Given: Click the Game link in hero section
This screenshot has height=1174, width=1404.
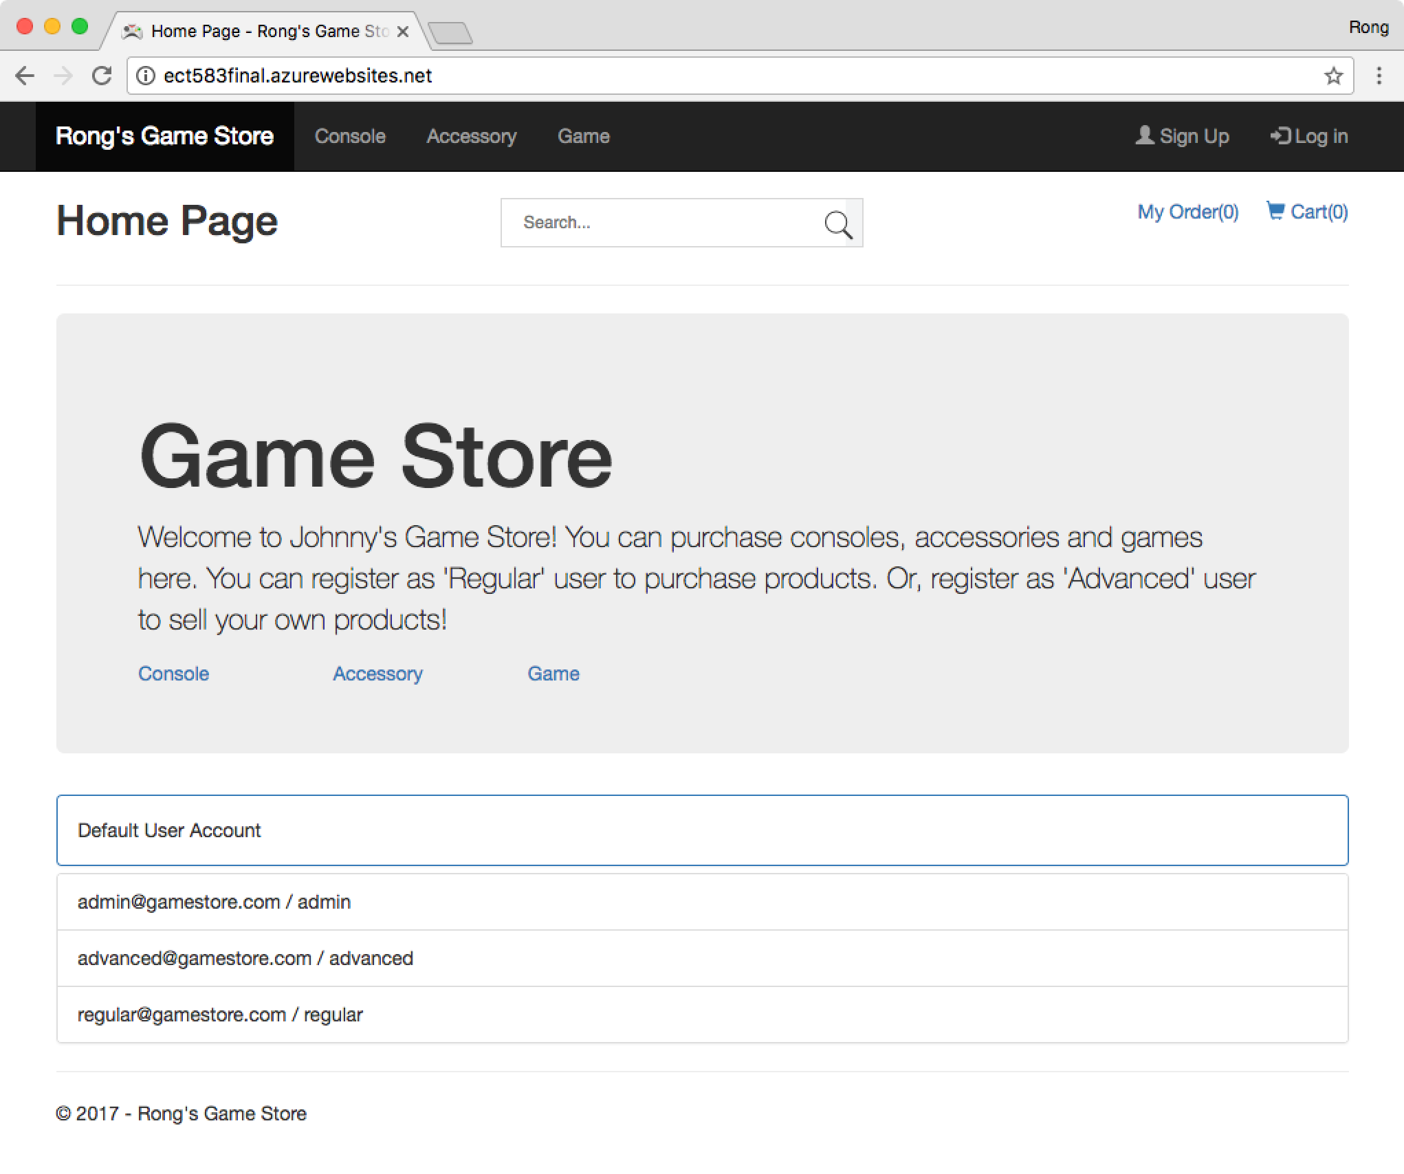Looking at the screenshot, I should 554,673.
